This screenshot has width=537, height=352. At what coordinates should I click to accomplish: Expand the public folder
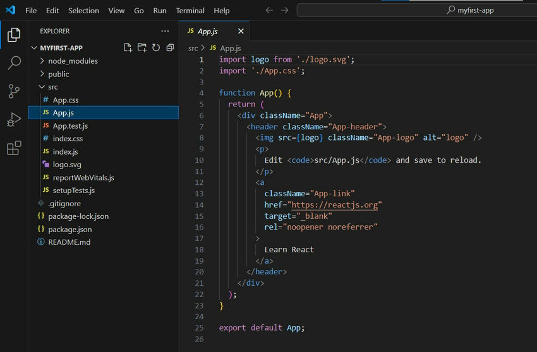pos(58,74)
